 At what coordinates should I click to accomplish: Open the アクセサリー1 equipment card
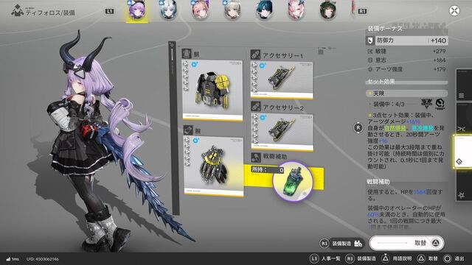tap(282, 80)
